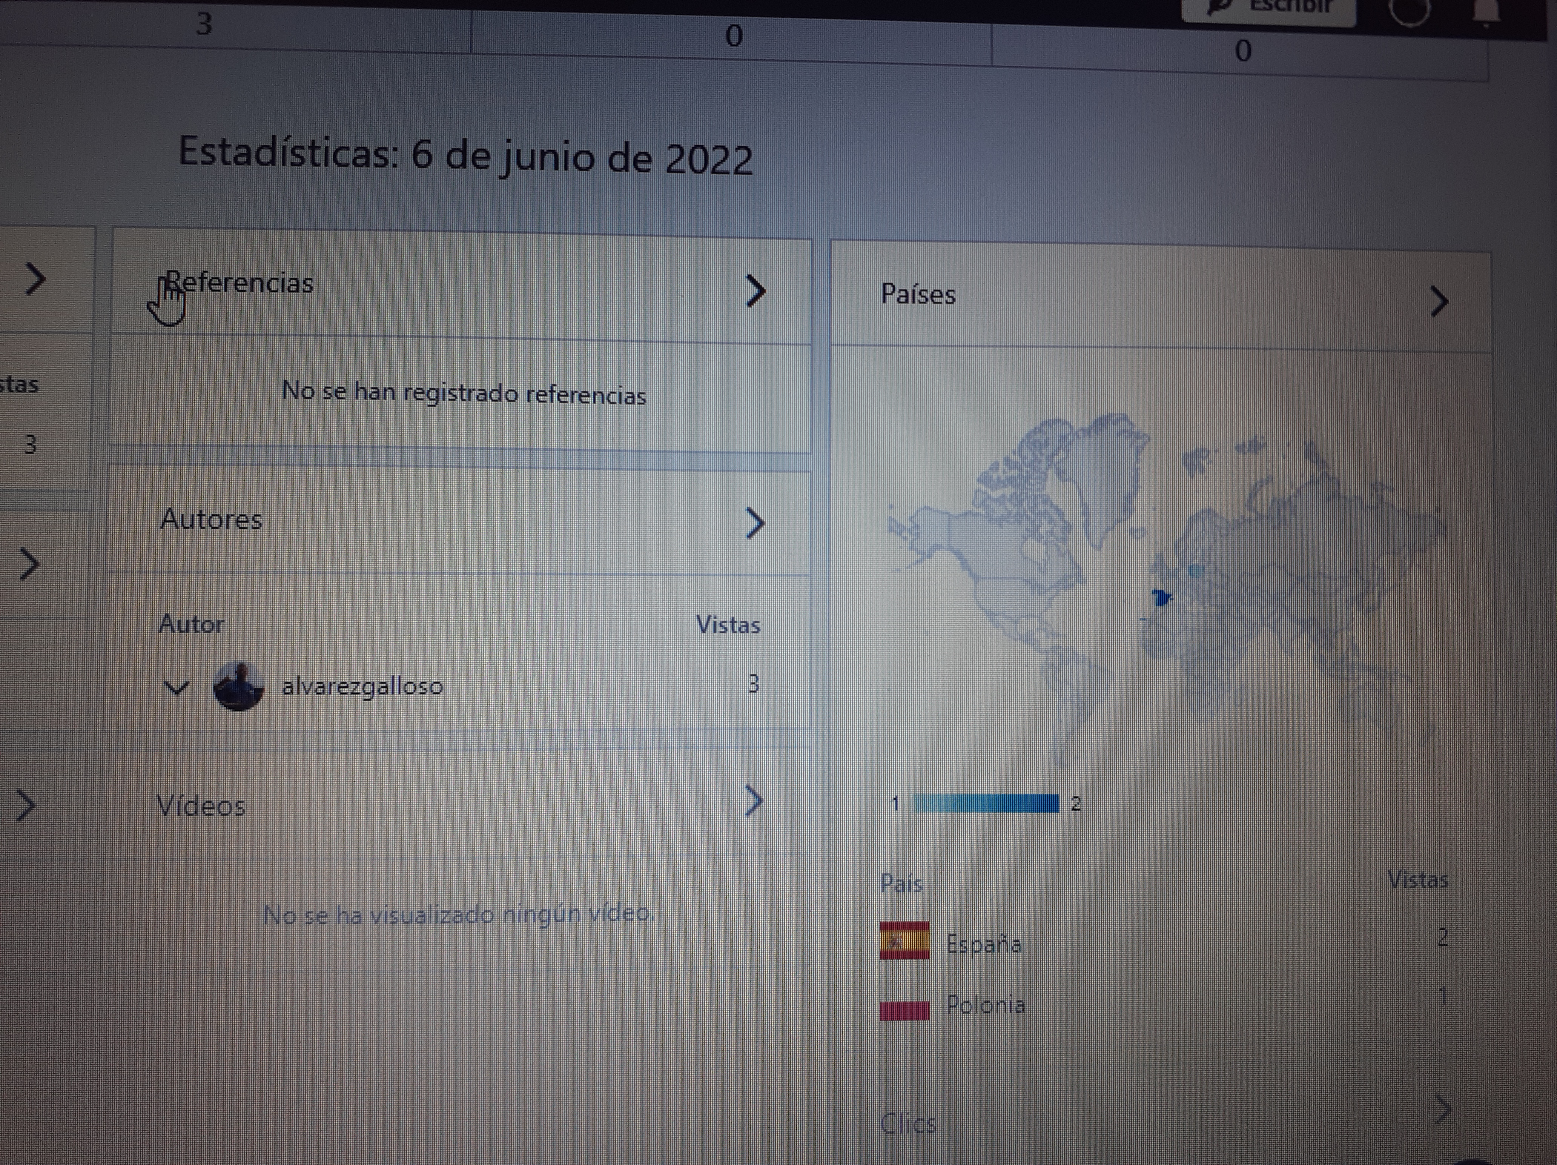Open the Referencias chevron arrow
Viewport: 1557px width, 1165px height.
[755, 291]
